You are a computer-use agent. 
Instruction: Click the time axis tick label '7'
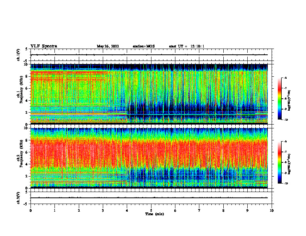point(199,211)
